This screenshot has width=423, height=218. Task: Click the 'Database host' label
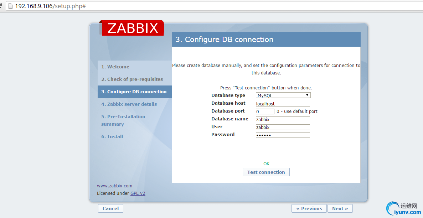[228, 103]
